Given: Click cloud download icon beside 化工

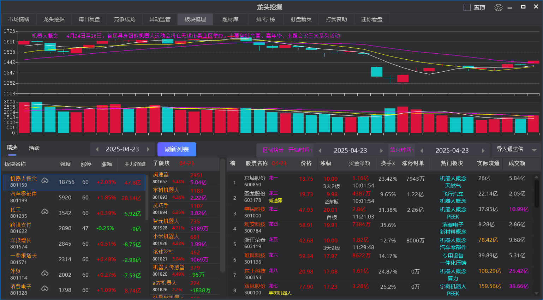Looking at the screenshot, I should 45,211.
